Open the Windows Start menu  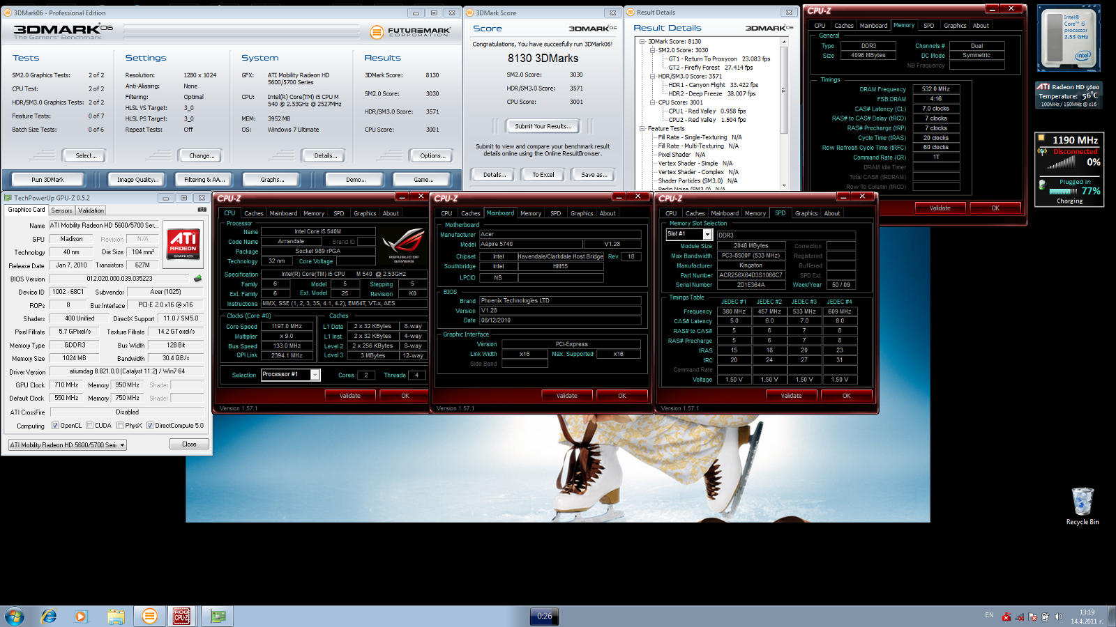(x=14, y=616)
